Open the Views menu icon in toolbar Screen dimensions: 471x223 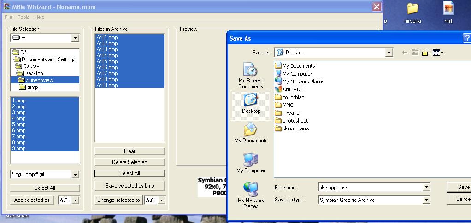(438, 53)
